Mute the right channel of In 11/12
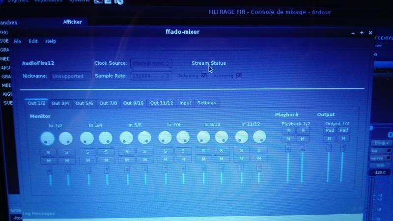 (259, 158)
